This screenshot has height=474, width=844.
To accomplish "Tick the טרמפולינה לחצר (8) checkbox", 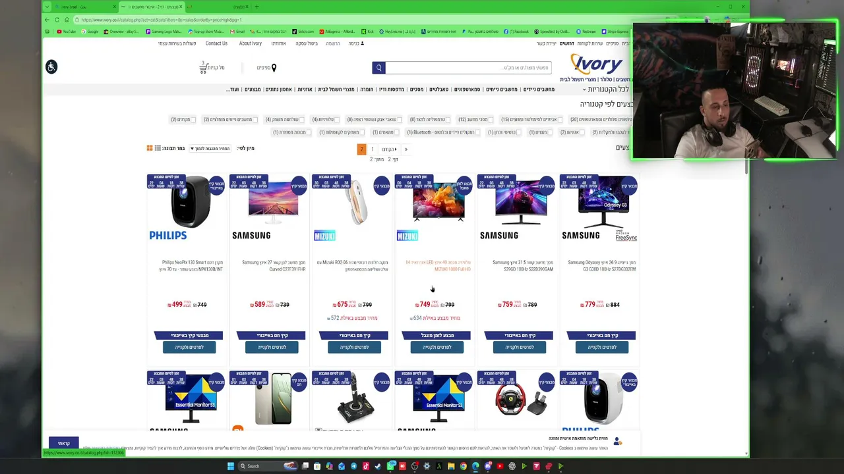I will pyautogui.click(x=448, y=120).
